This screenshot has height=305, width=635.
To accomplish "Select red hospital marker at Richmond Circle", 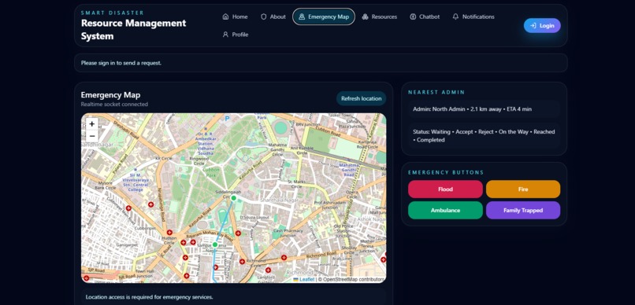I will pos(242,261).
